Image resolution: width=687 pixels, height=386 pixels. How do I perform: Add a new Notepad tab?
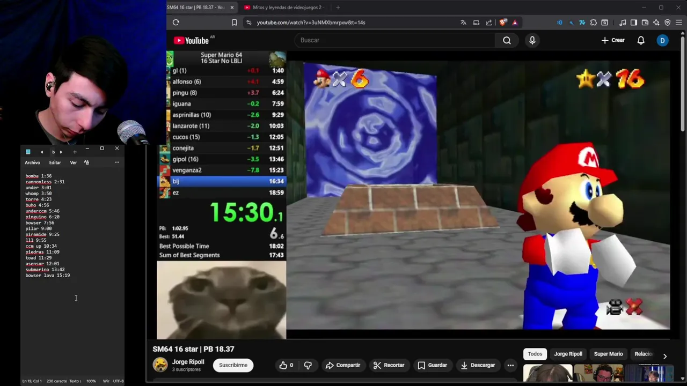point(75,152)
